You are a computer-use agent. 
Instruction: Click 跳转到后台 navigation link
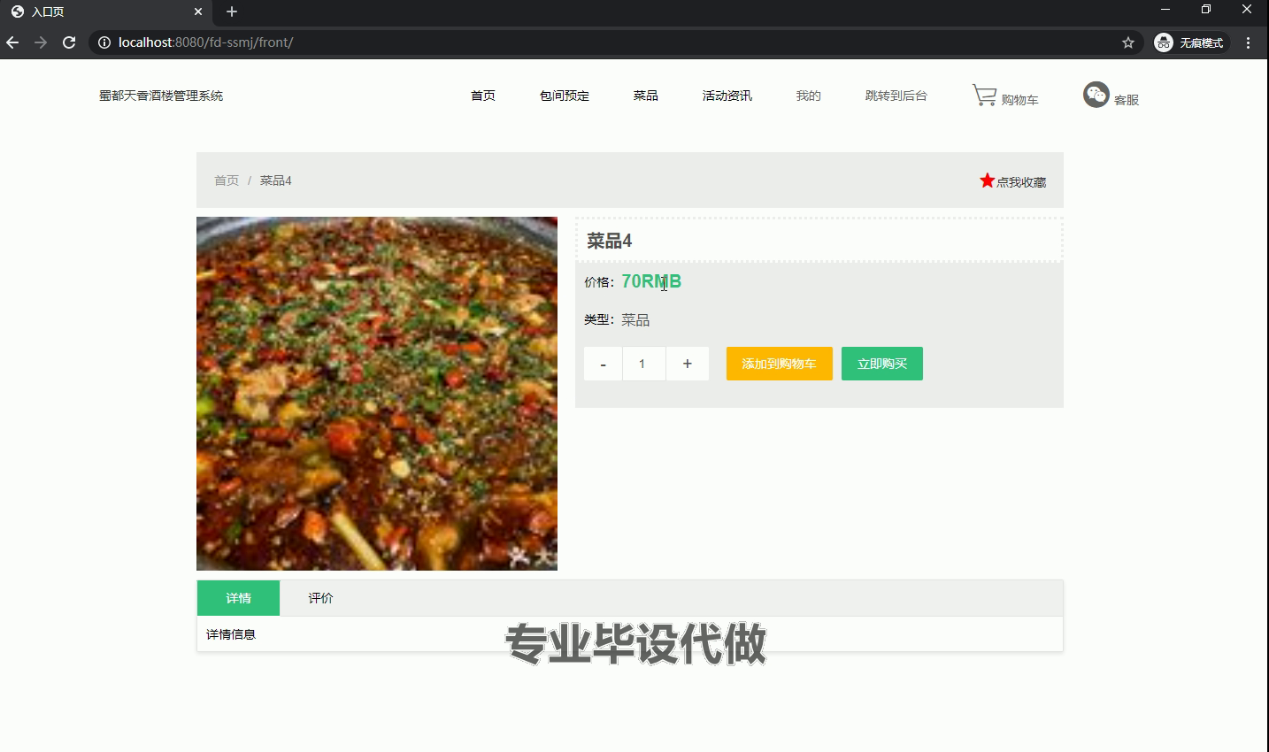point(896,96)
